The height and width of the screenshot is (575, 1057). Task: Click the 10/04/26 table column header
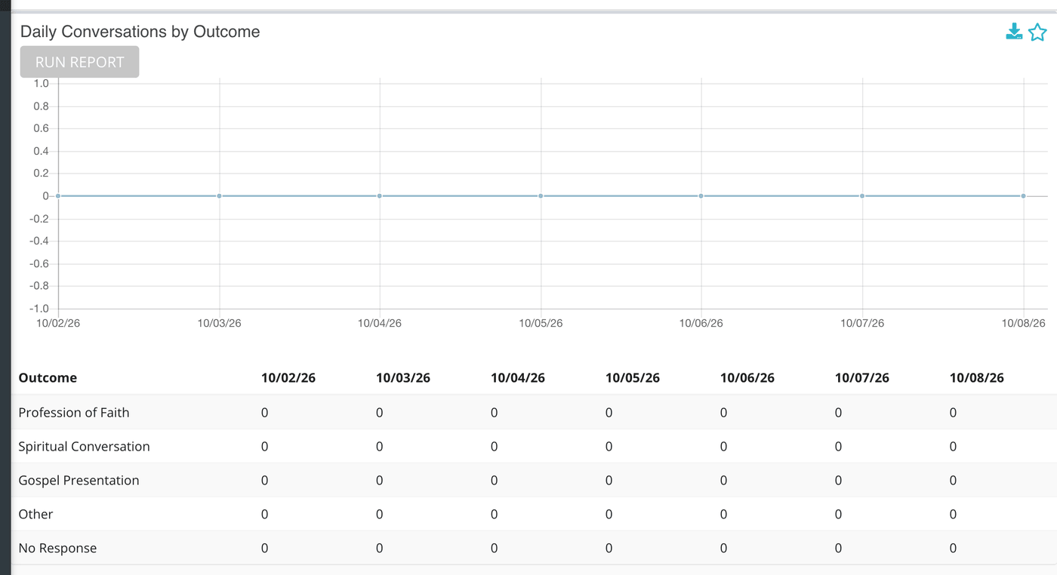pos(518,378)
